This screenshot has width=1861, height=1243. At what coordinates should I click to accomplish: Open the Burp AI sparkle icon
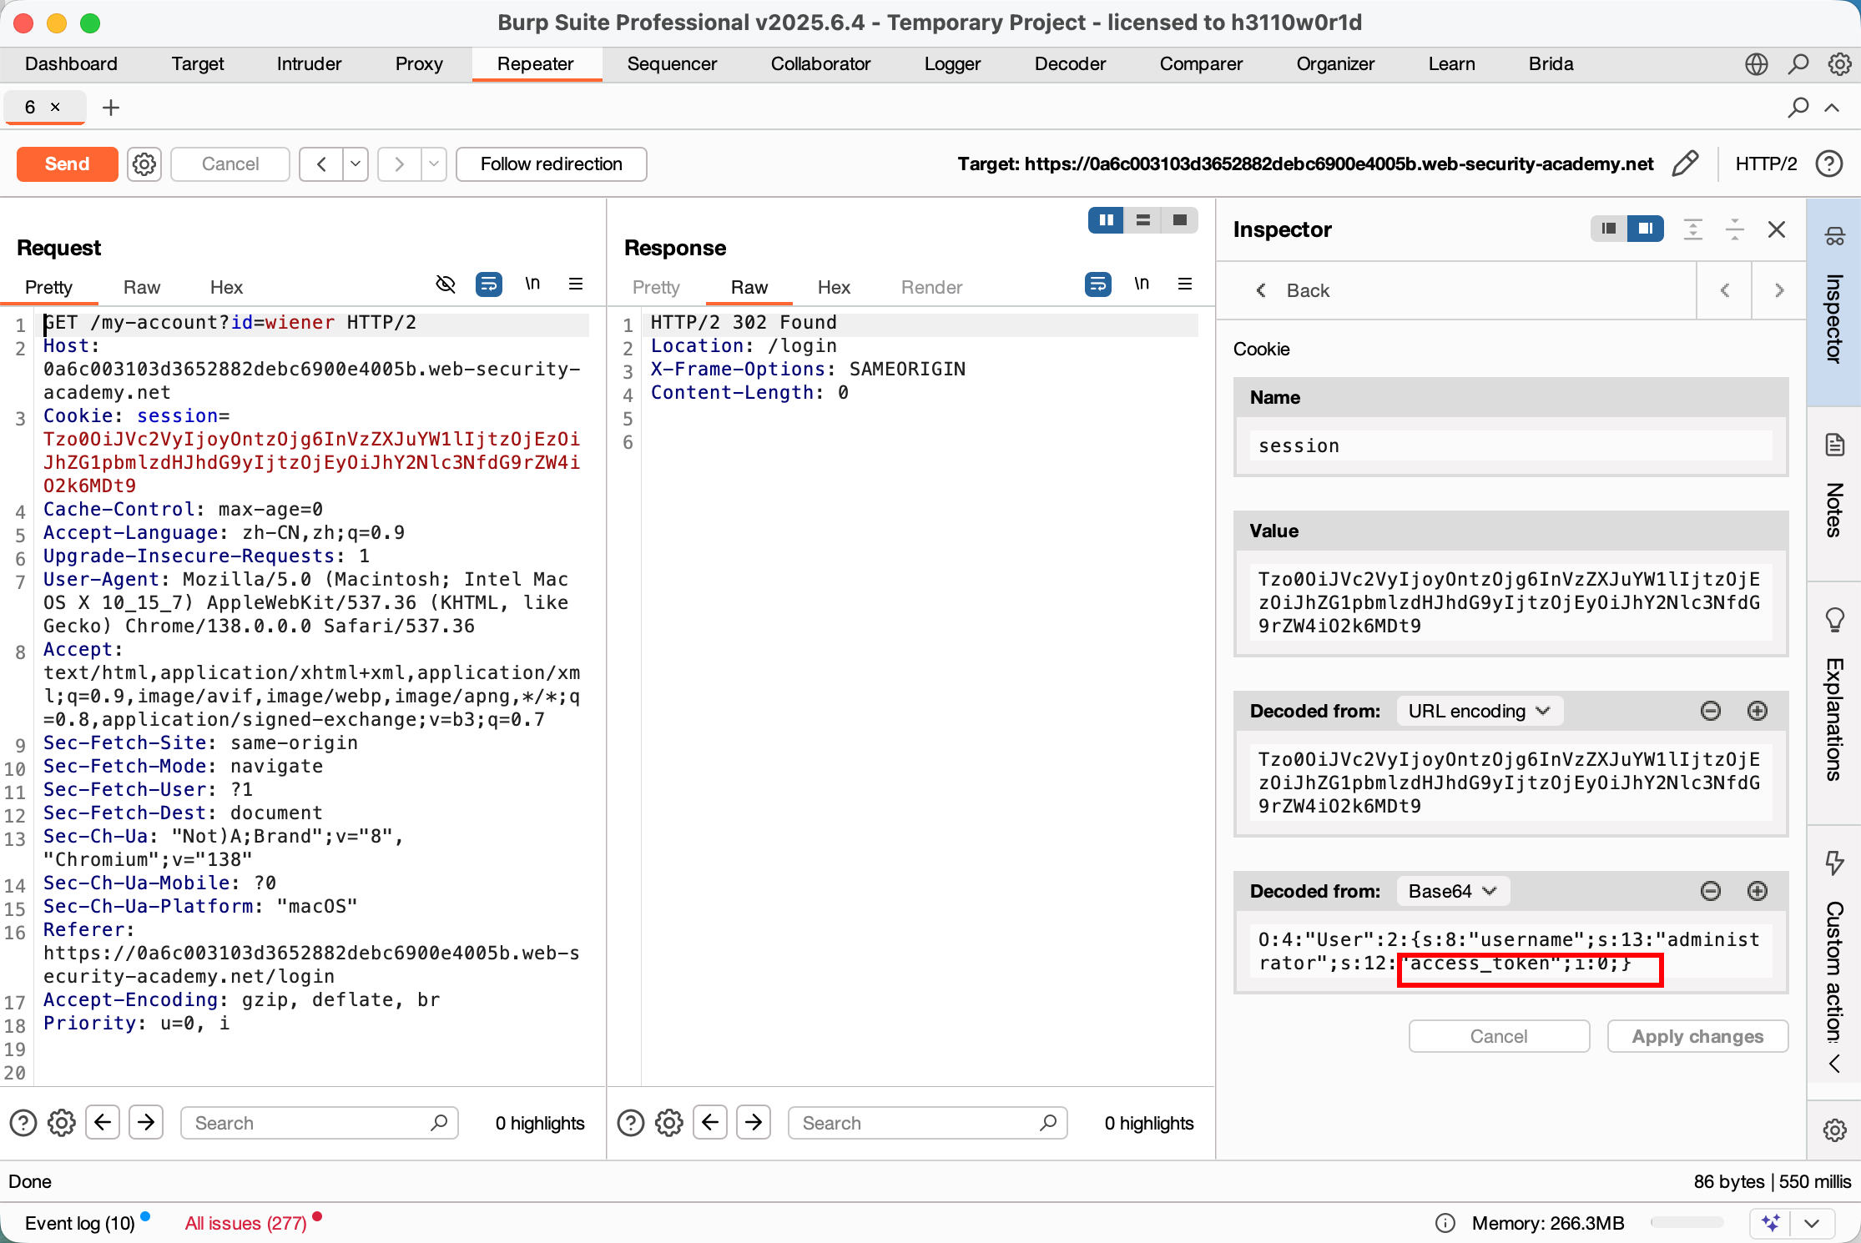click(x=1770, y=1223)
